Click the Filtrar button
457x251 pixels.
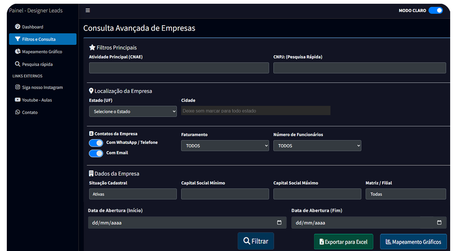coord(256,241)
